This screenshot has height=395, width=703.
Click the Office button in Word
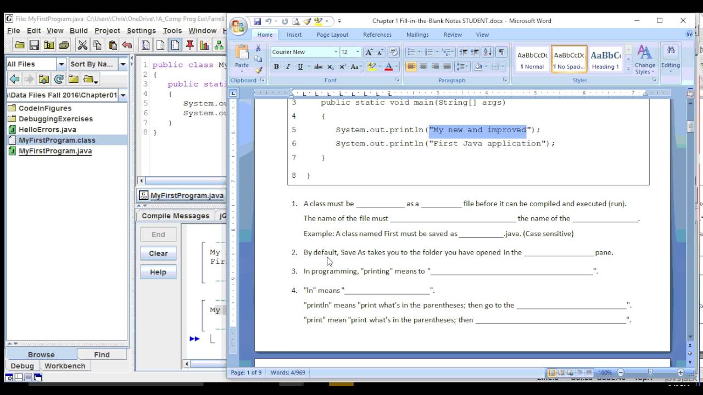239,26
